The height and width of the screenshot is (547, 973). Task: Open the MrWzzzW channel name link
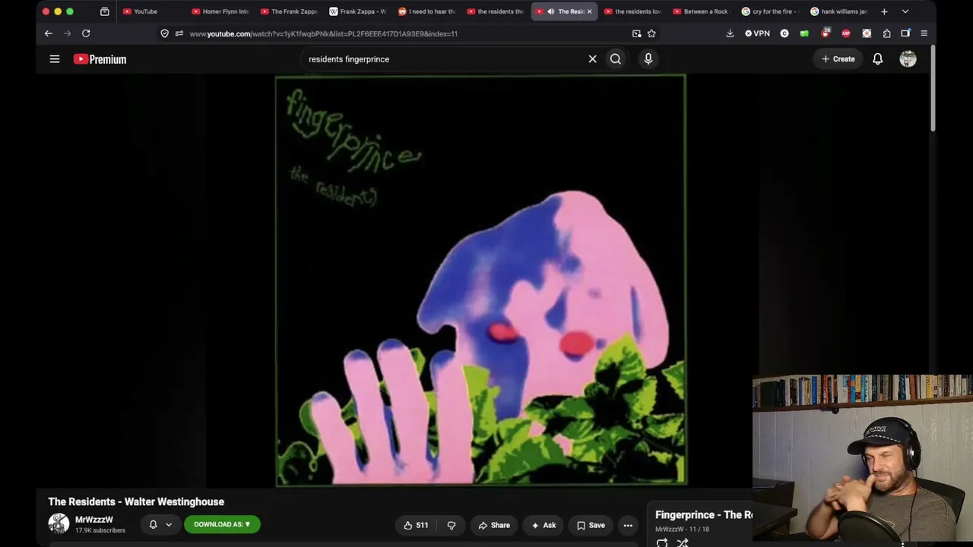click(x=94, y=520)
